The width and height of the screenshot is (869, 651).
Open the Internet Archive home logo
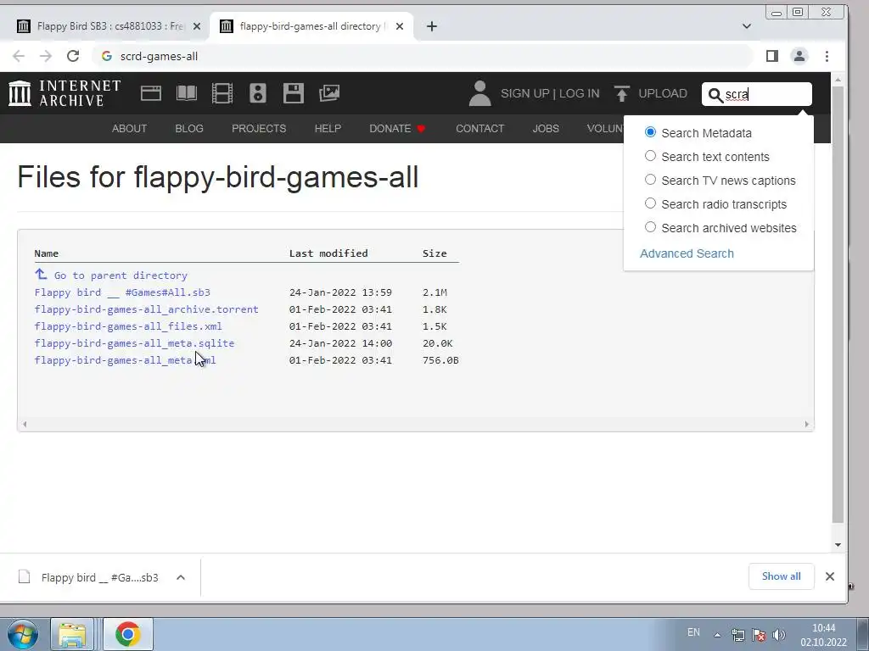coord(64,93)
